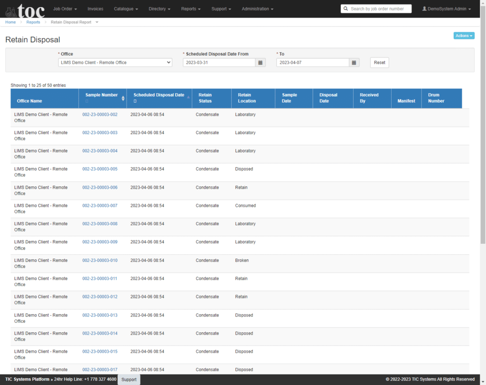Click the search magnifier icon
This screenshot has width=486, height=385.
coord(346,9)
